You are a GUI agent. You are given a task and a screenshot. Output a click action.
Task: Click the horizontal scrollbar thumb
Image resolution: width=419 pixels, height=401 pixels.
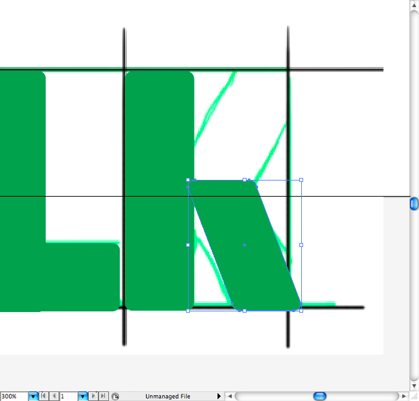pos(320,396)
